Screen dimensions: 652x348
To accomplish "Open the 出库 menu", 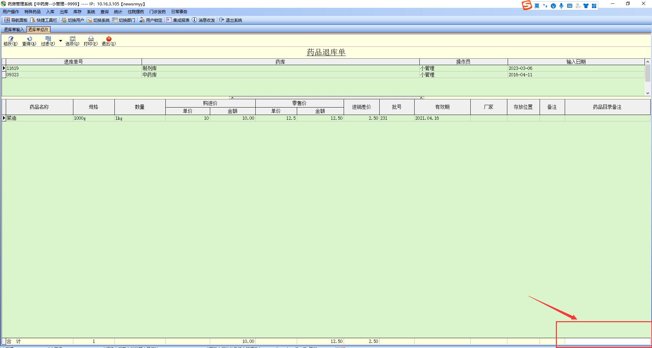I will click(64, 12).
